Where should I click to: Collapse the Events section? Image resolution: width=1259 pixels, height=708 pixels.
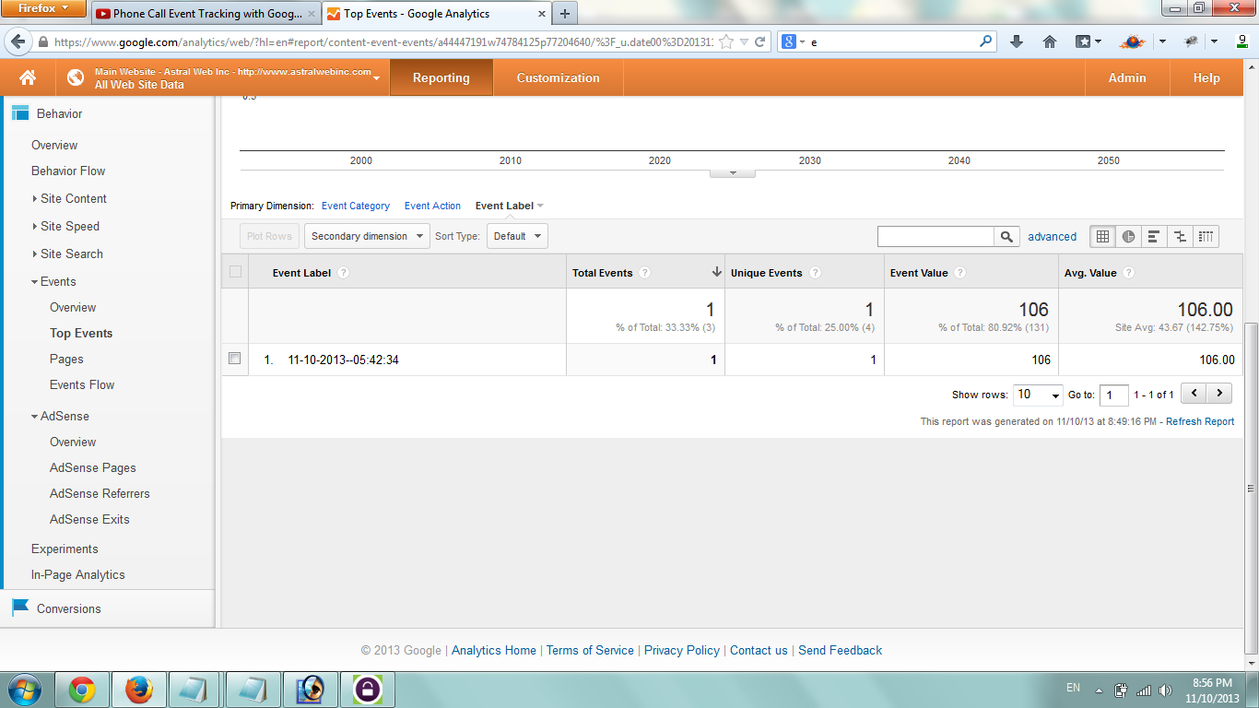click(53, 281)
